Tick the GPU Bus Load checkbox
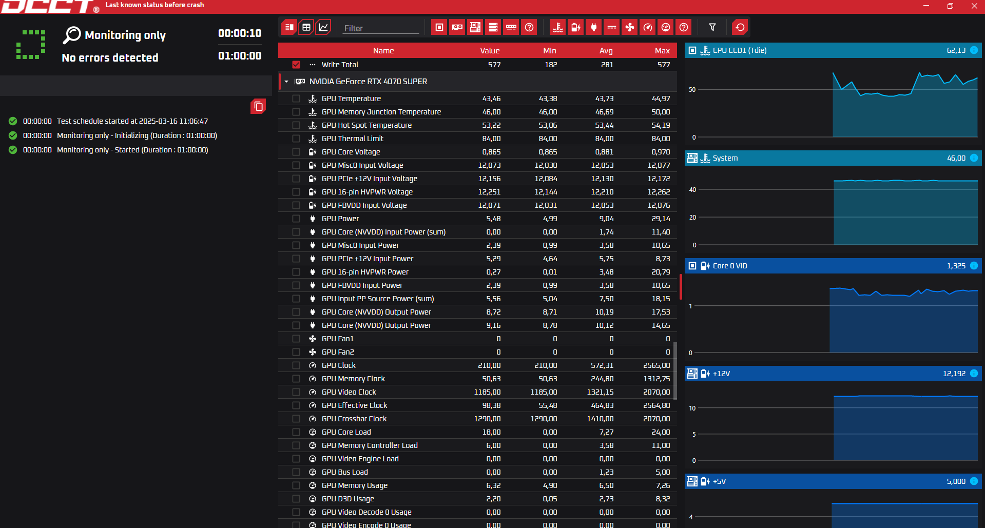985x528 pixels. click(296, 472)
